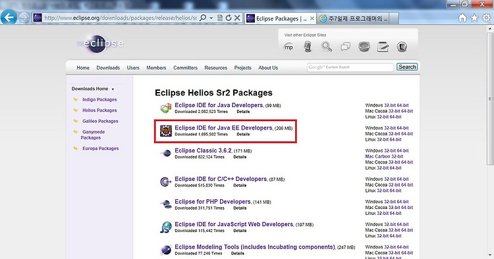Click the Eclipse logo

tap(101, 43)
